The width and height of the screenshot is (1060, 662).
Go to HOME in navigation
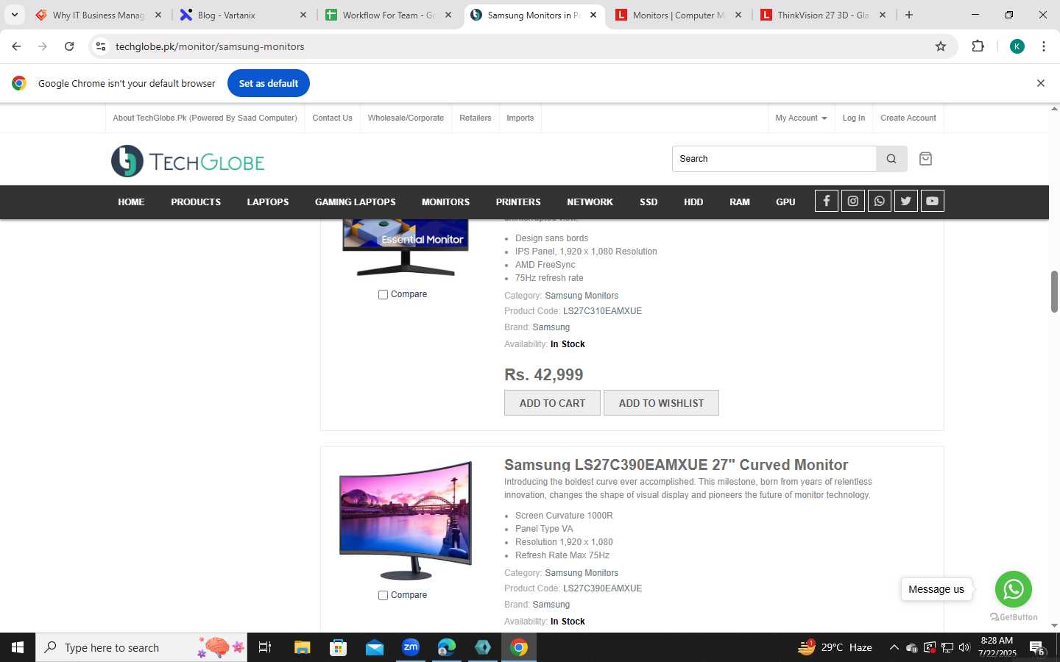pyautogui.click(x=131, y=202)
